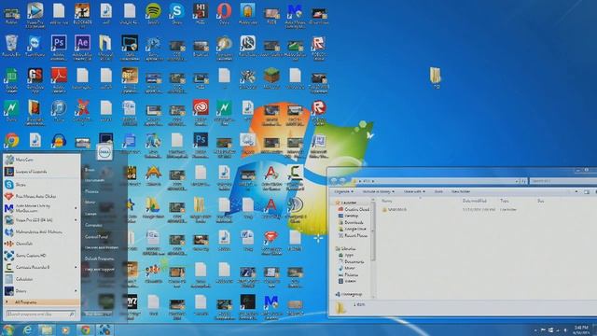Open Internet Explorer from the taskbar

(27, 329)
